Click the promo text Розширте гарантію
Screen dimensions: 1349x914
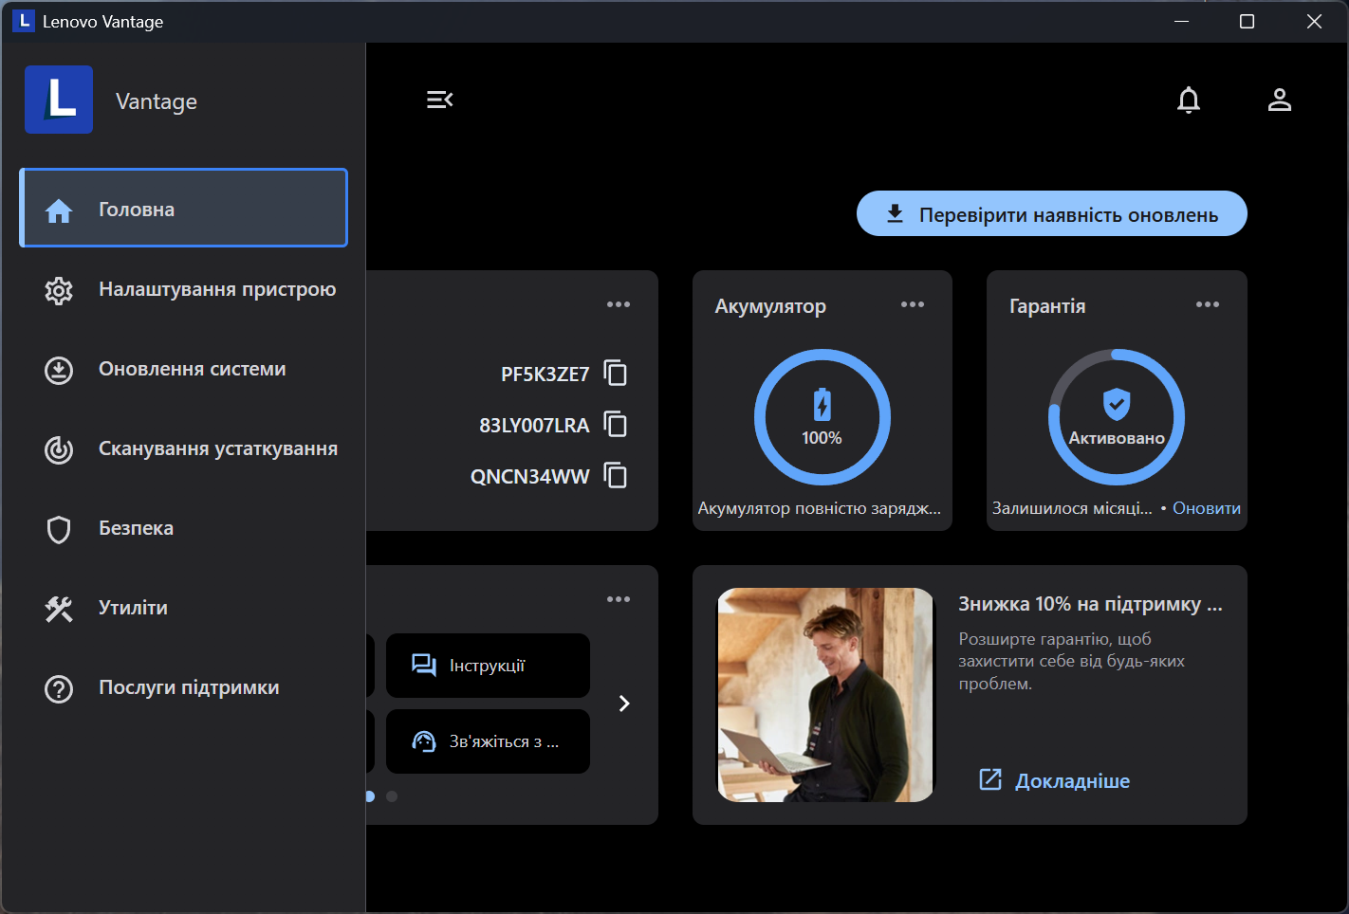click(1072, 661)
